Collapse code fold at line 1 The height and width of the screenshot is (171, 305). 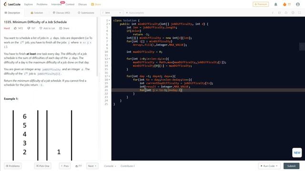point(109,20)
